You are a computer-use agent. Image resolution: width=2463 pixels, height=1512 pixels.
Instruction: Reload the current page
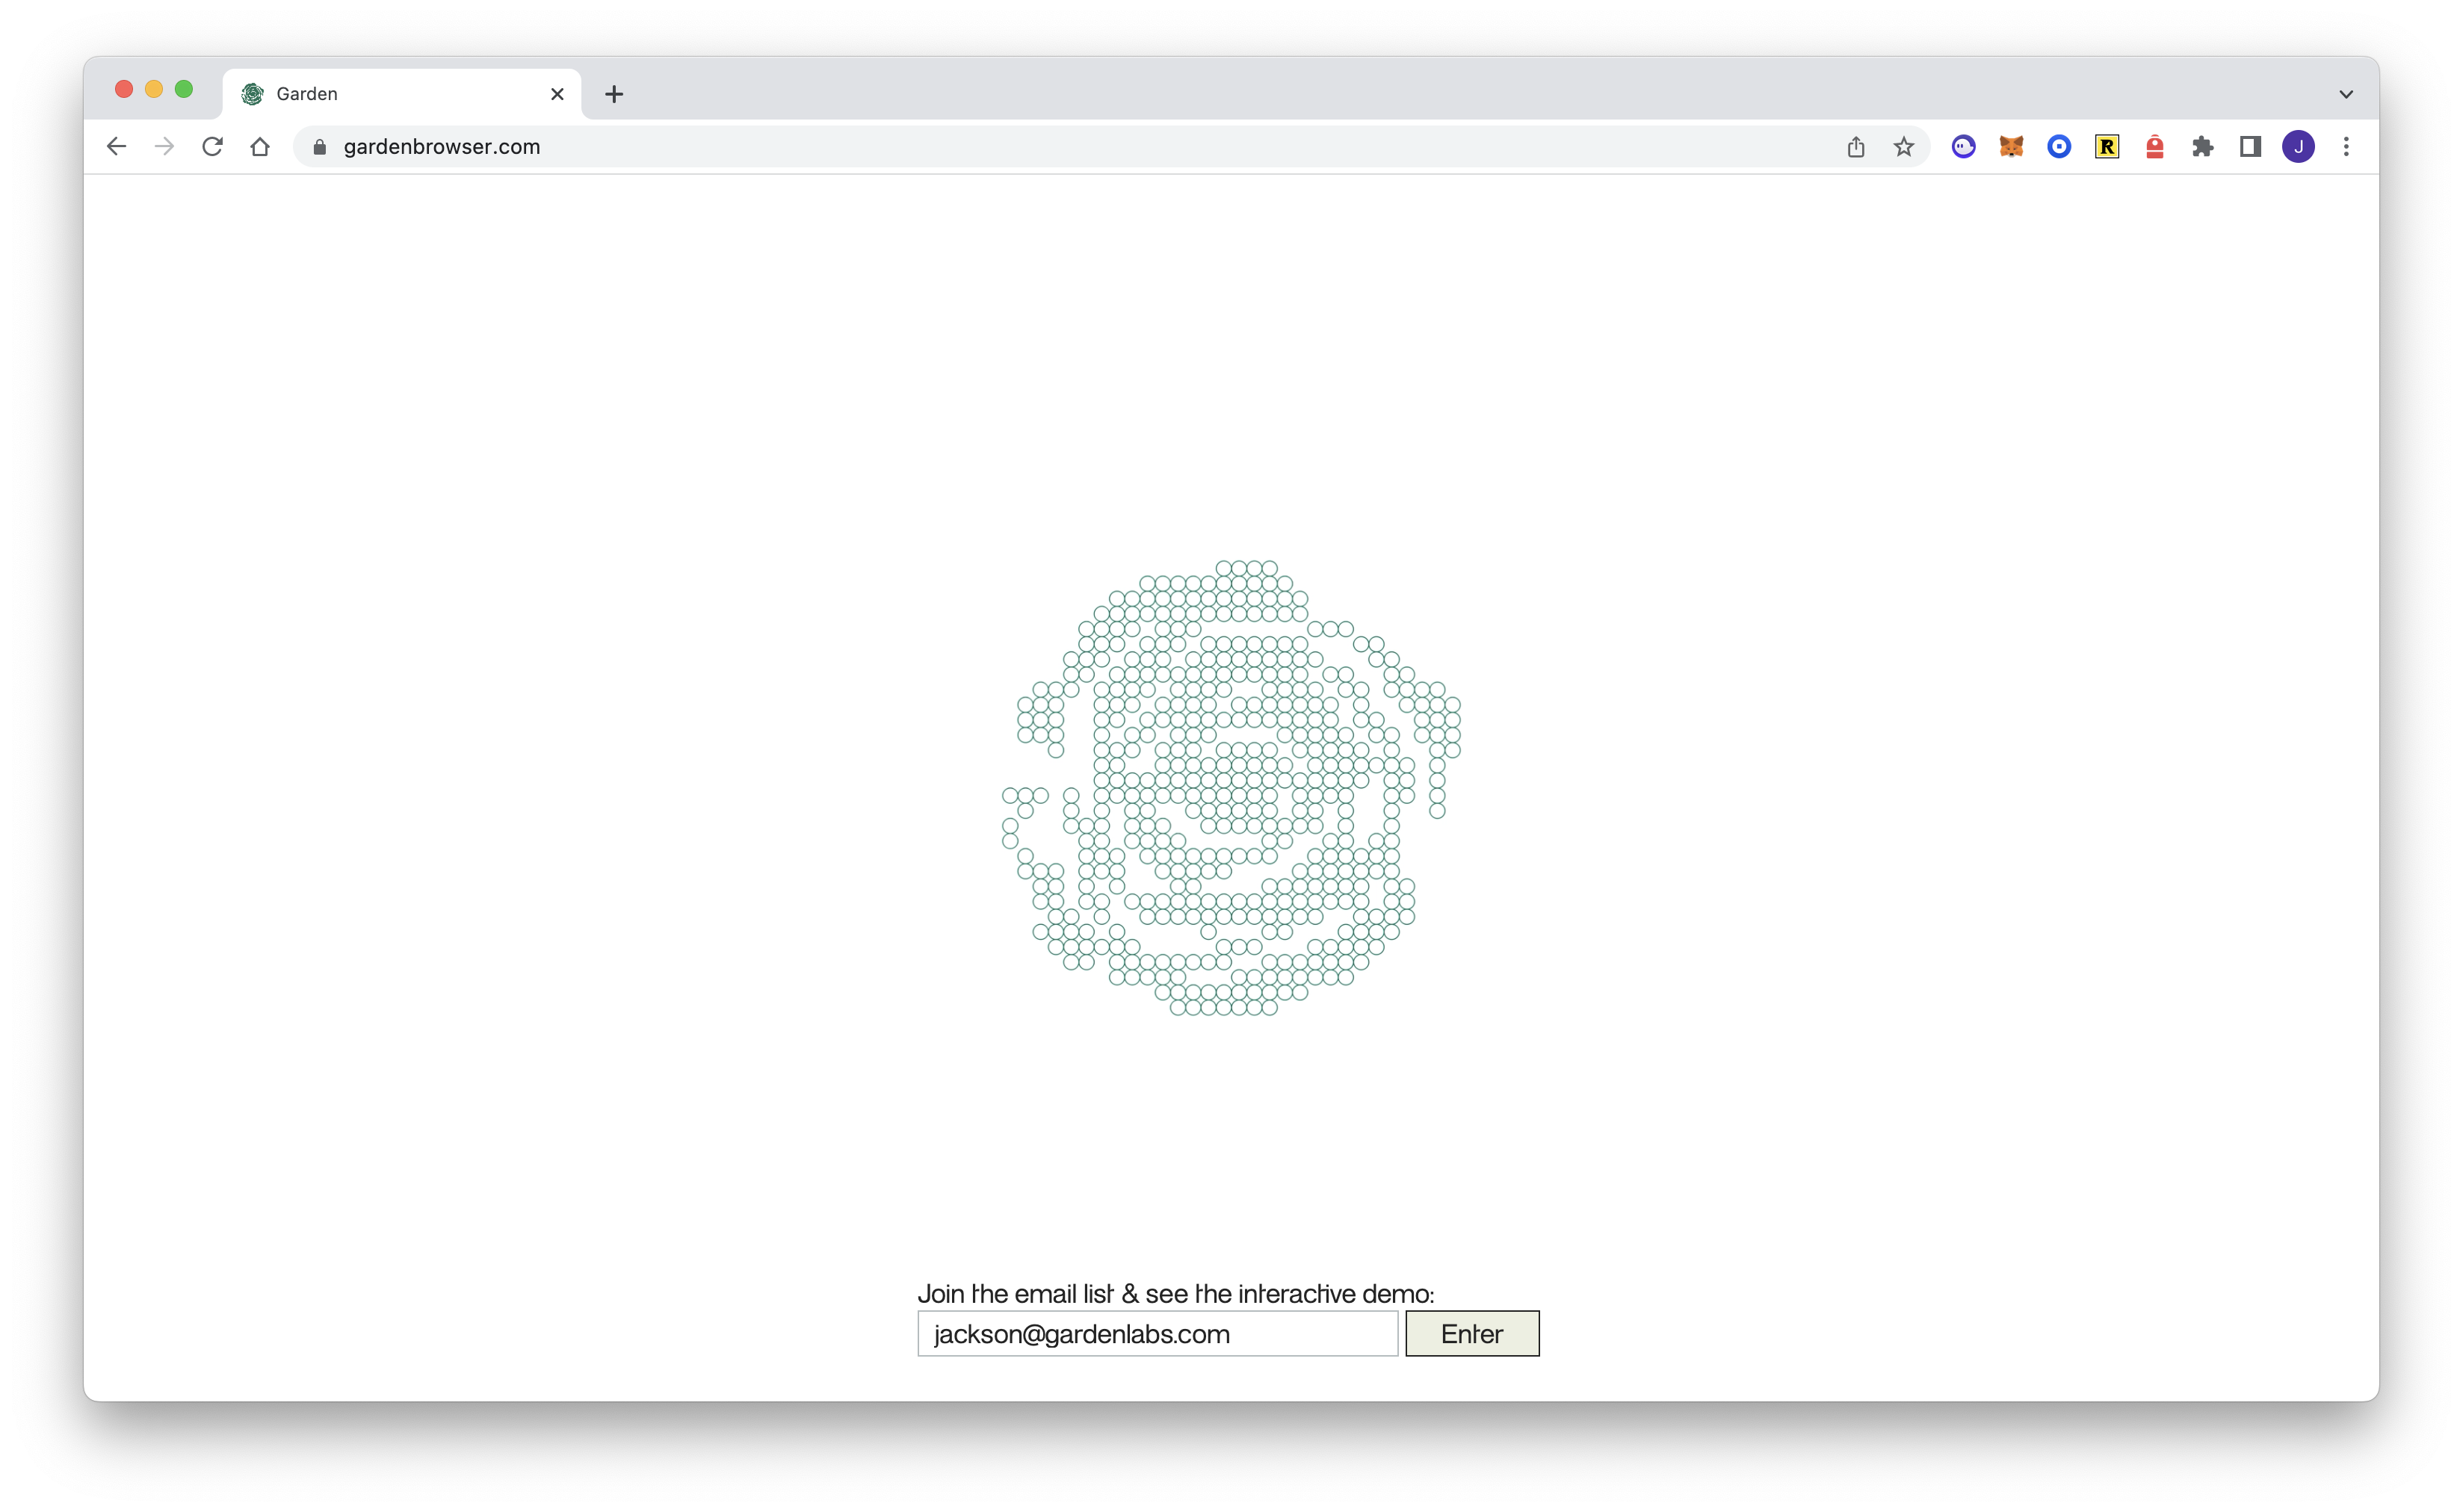point(212,147)
